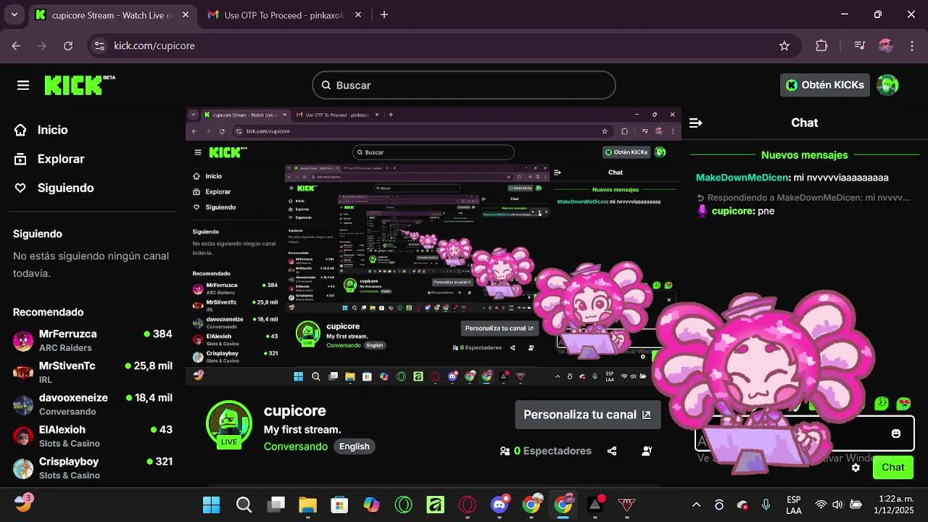Open a new Chrome tab
The height and width of the screenshot is (522, 928).
point(384,14)
